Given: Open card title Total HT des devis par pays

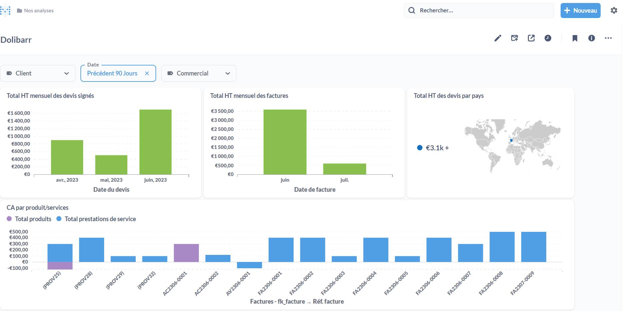Looking at the screenshot, I should [x=448, y=96].
